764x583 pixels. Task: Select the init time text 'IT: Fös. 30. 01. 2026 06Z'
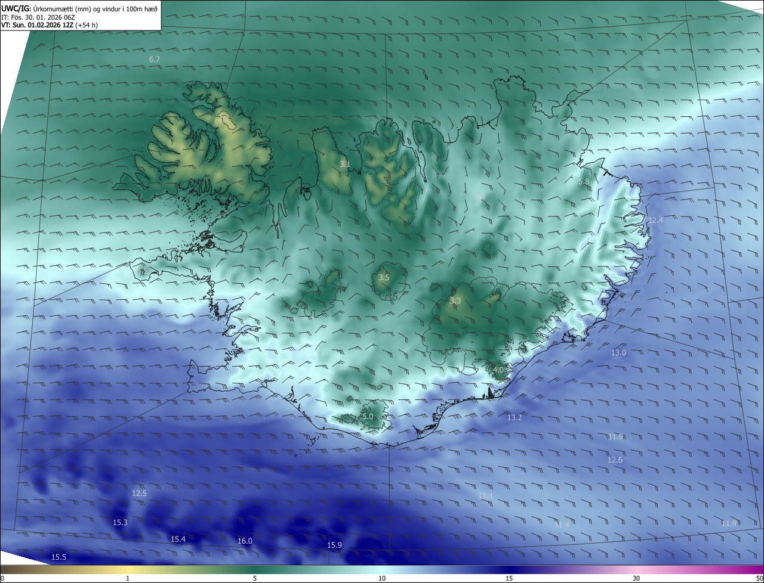pyautogui.click(x=39, y=17)
